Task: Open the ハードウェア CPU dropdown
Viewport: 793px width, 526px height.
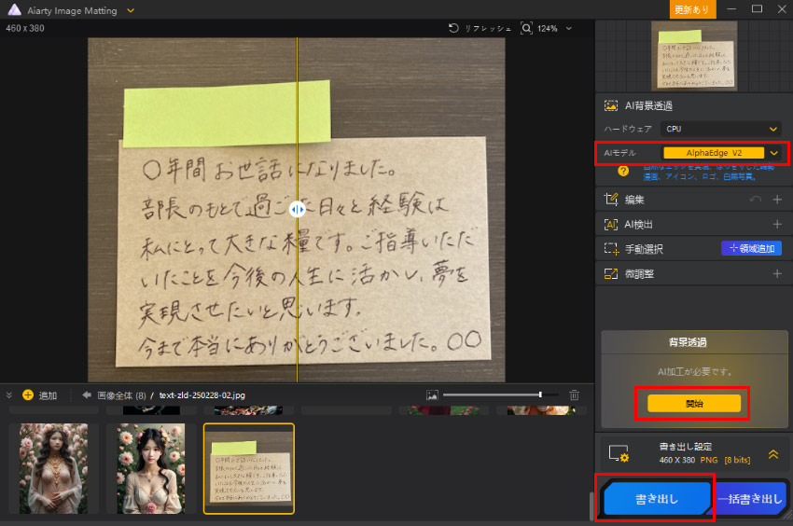Action: tap(720, 129)
